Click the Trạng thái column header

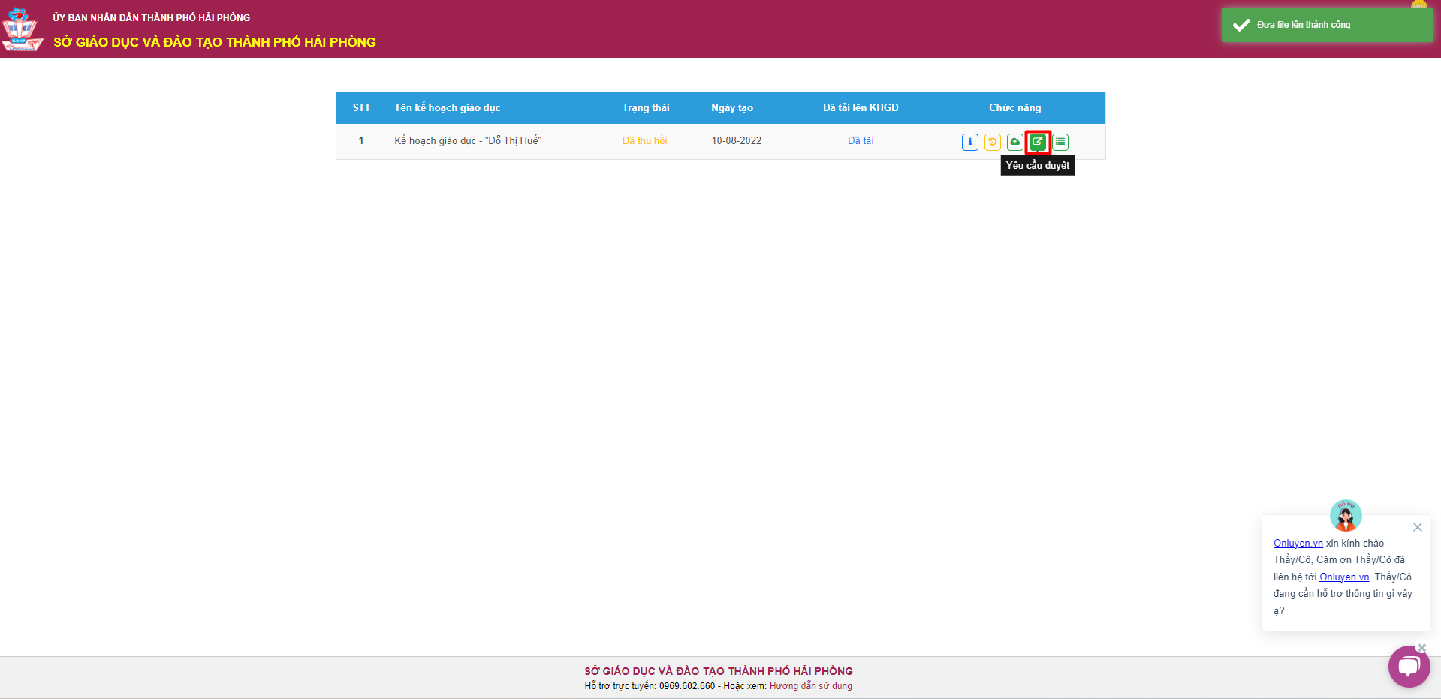tap(645, 108)
